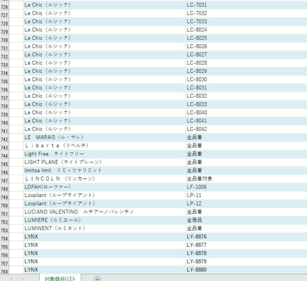The width and height of the screenshot is (307, 281).
Task: Add a new sheet with plus button
Action: tap(97, 279)
